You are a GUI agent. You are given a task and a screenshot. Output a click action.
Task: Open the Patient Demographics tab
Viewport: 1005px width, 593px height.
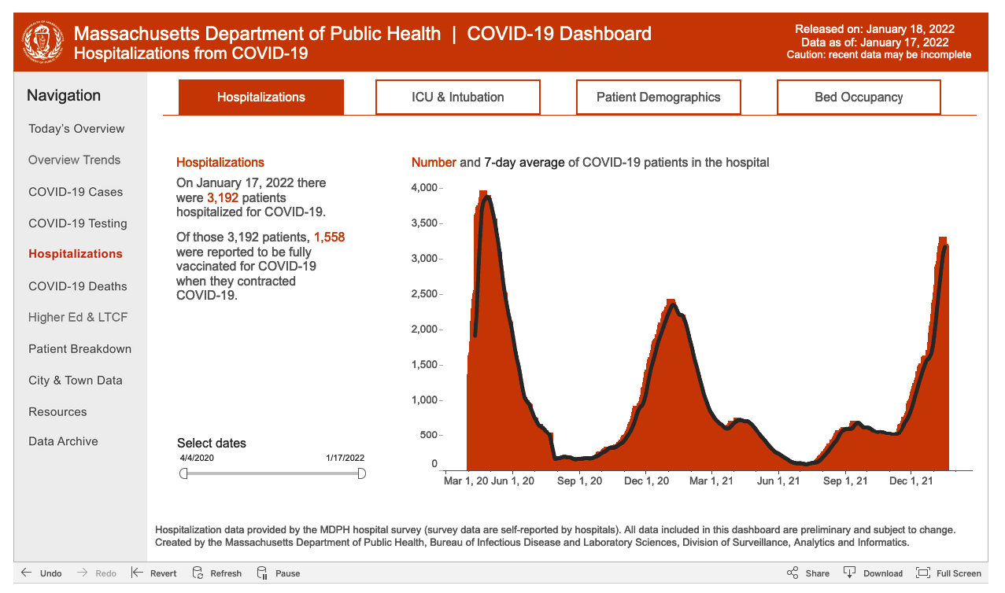coord(659,98)
